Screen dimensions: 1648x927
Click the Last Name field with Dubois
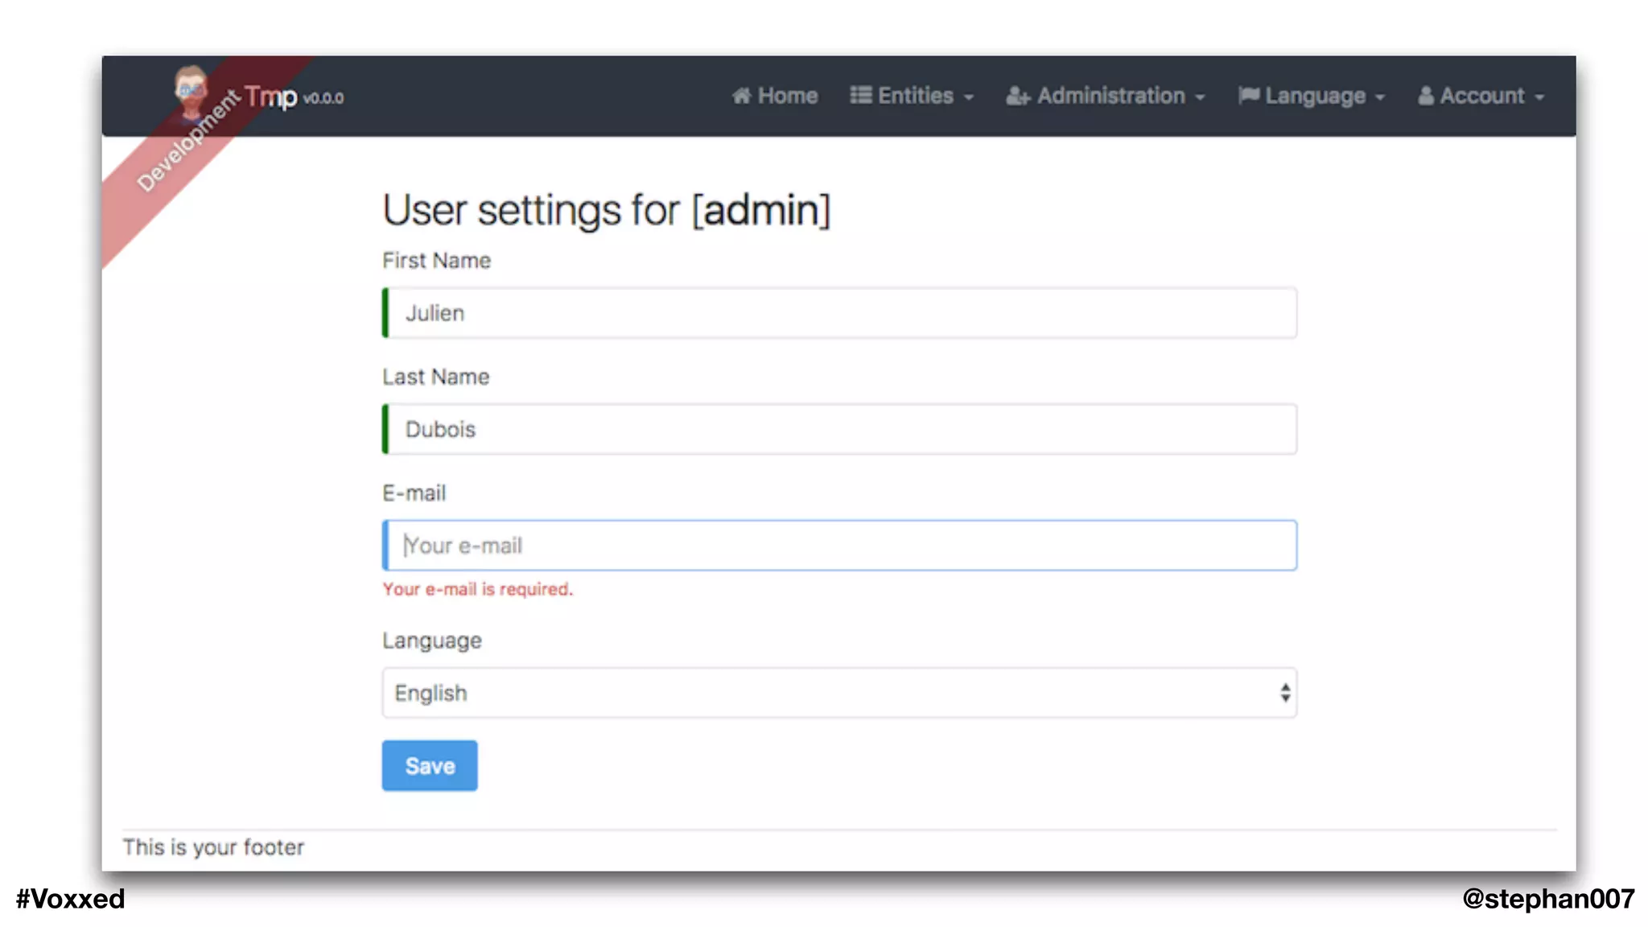pos(841,430)
